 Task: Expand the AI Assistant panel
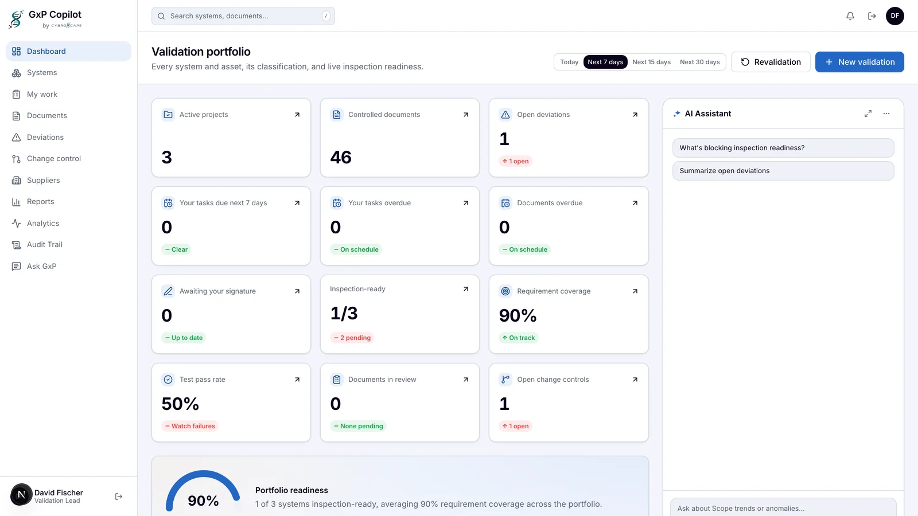pos(868,114)
